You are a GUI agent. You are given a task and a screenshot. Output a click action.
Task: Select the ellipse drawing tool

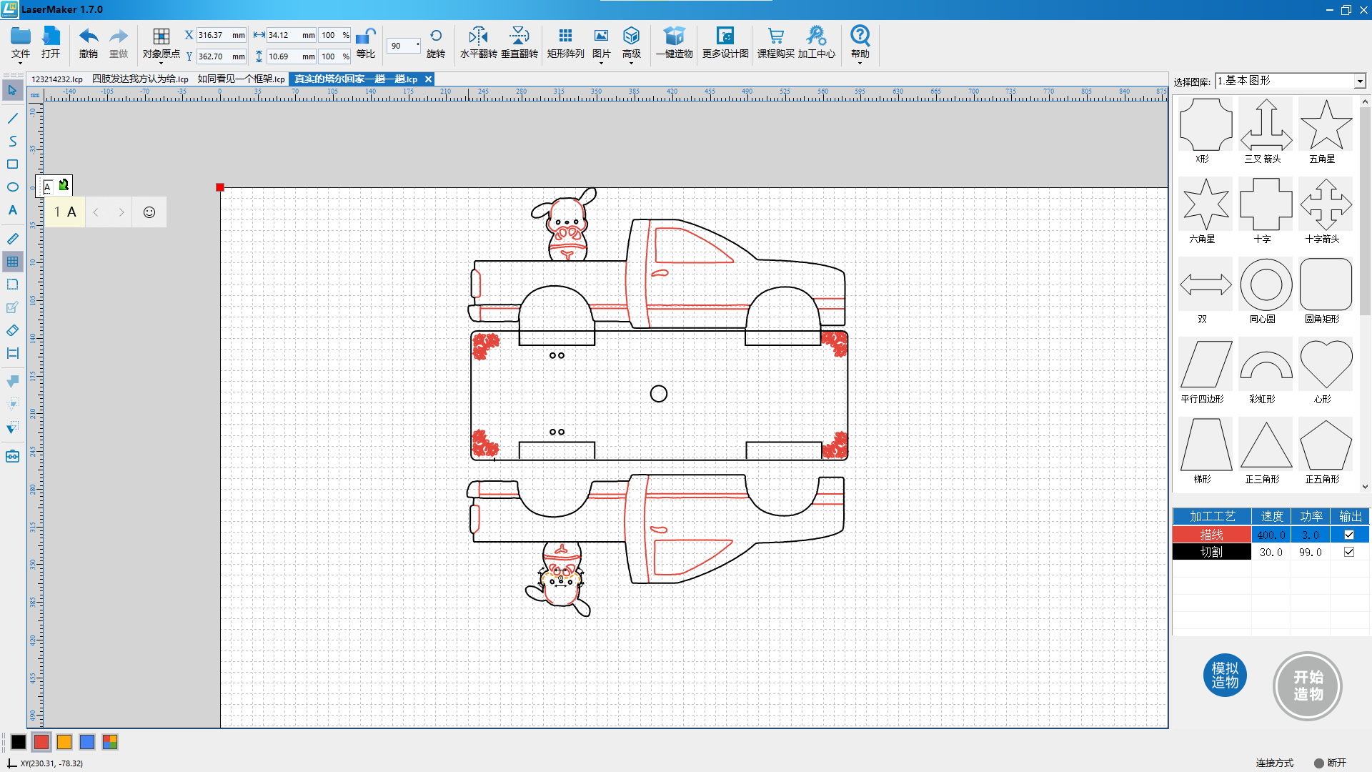click(x=12, y=187)
